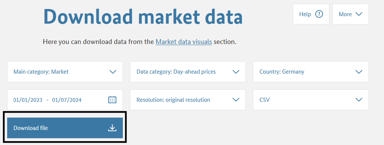Click the Main category chevron arrow
This screenshot has height=145, width=384.
click(113, 72)
